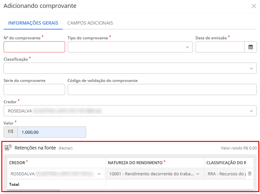Open the RRA classification dropdown in retention row

[226, 174]
